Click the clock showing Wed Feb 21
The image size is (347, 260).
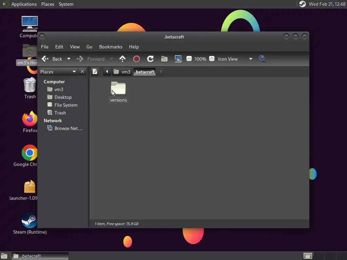point(327,4)
